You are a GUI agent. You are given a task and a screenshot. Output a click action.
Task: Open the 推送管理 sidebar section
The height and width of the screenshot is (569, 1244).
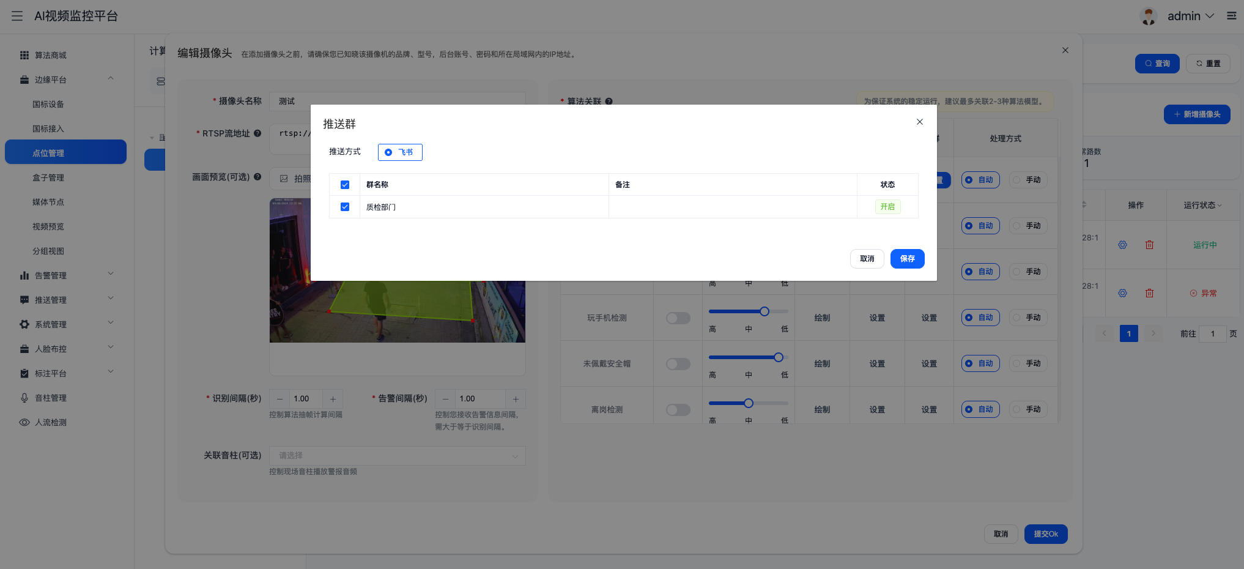pyautogui.click(x=49, y=299)
